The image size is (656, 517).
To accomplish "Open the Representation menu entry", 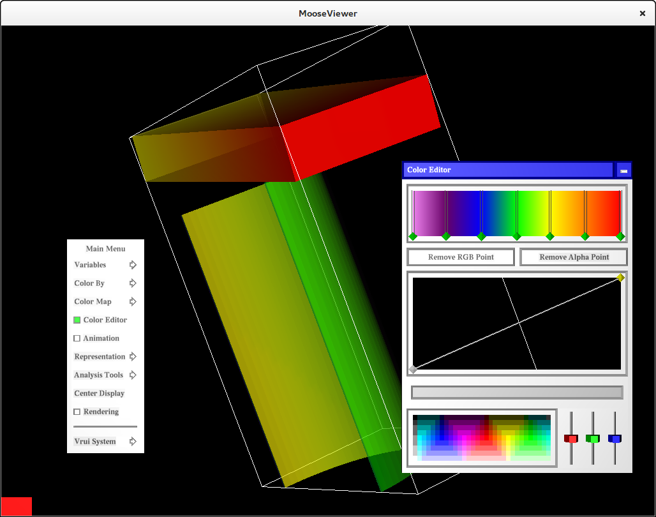I will (100, 357).
